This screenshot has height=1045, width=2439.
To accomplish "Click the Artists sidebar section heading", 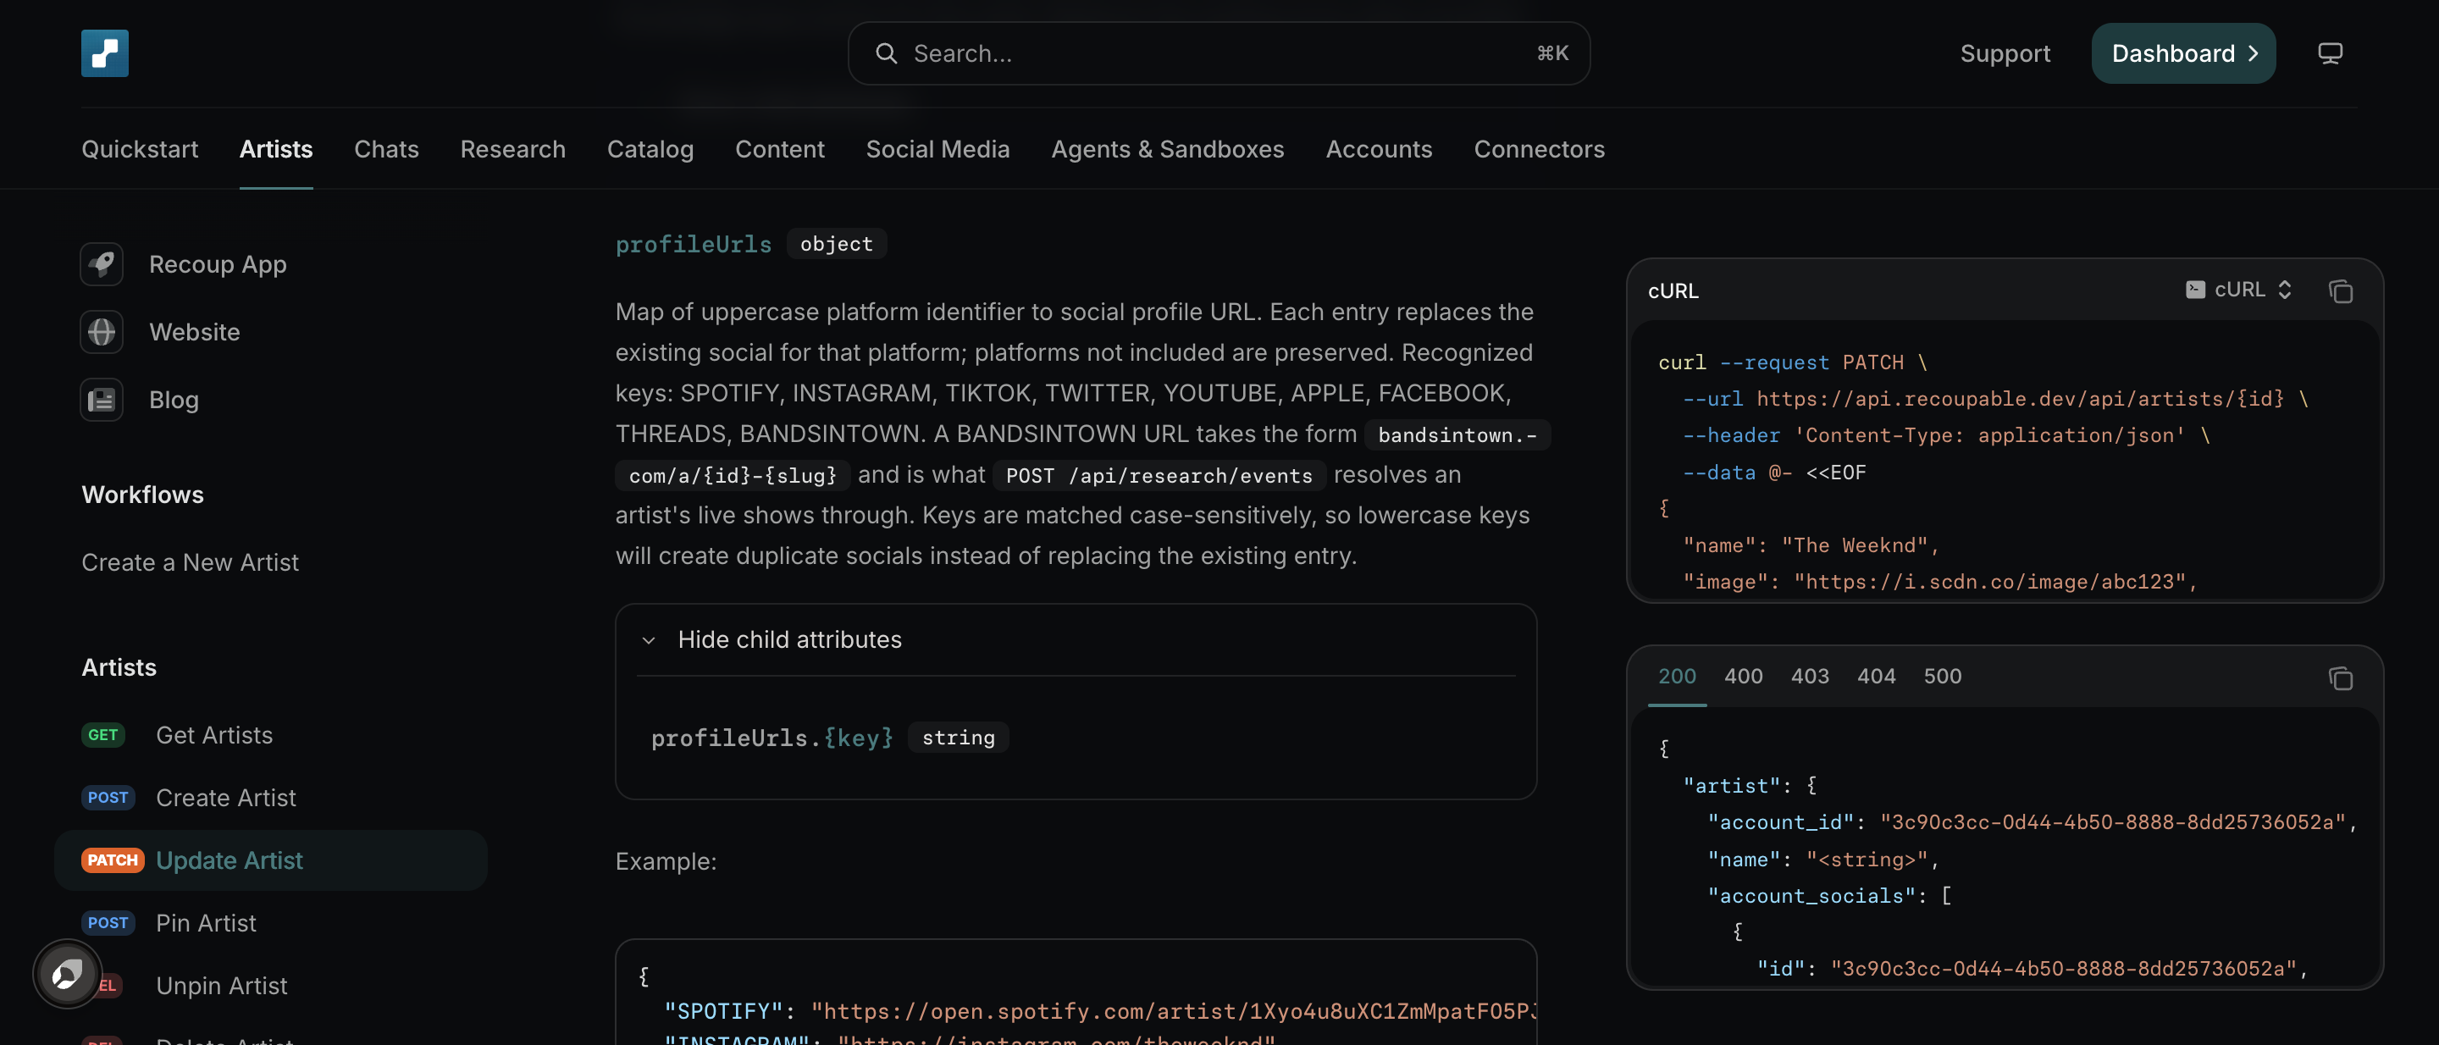I will [119, 667].
